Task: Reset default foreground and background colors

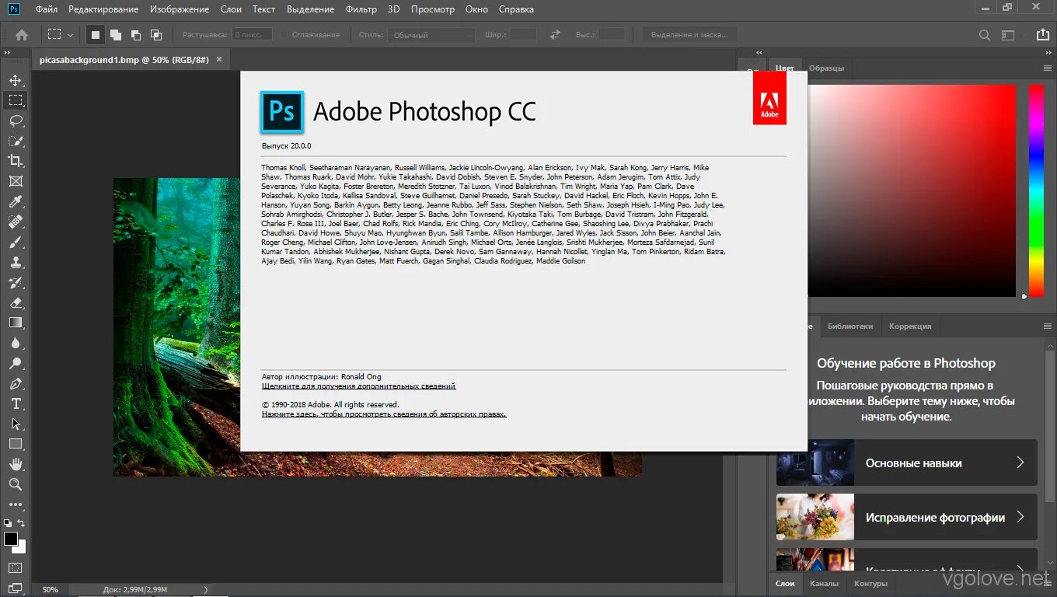Action: click(x=7, y=523)
